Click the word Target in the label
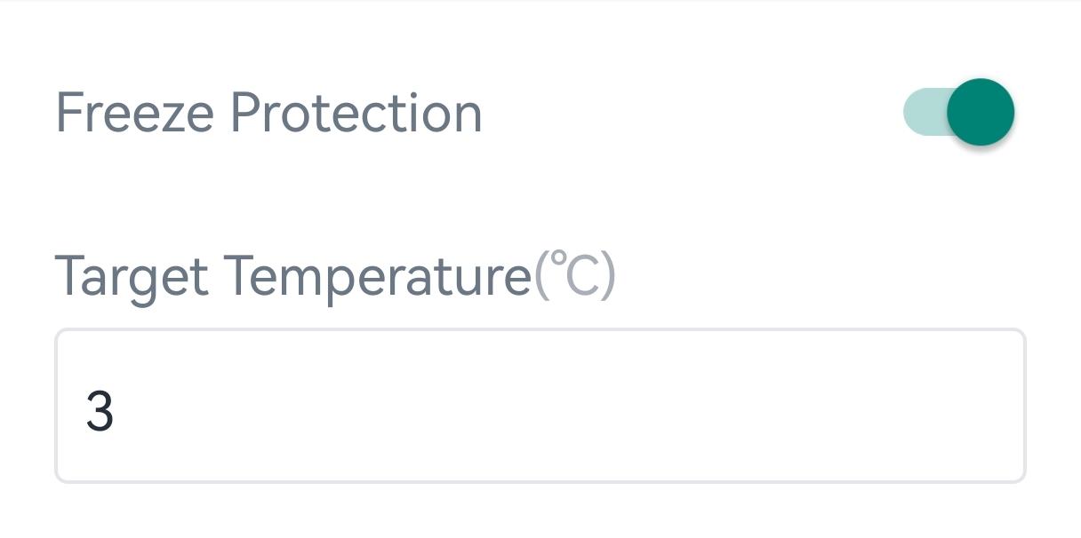This screenshot has width=1081, height=538. (x=132, y=276)
